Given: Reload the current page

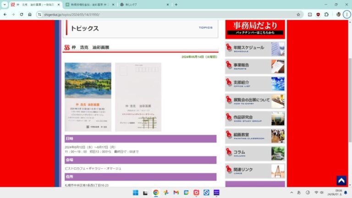Looking at the screenshot, I should click(x=22, y=14).
